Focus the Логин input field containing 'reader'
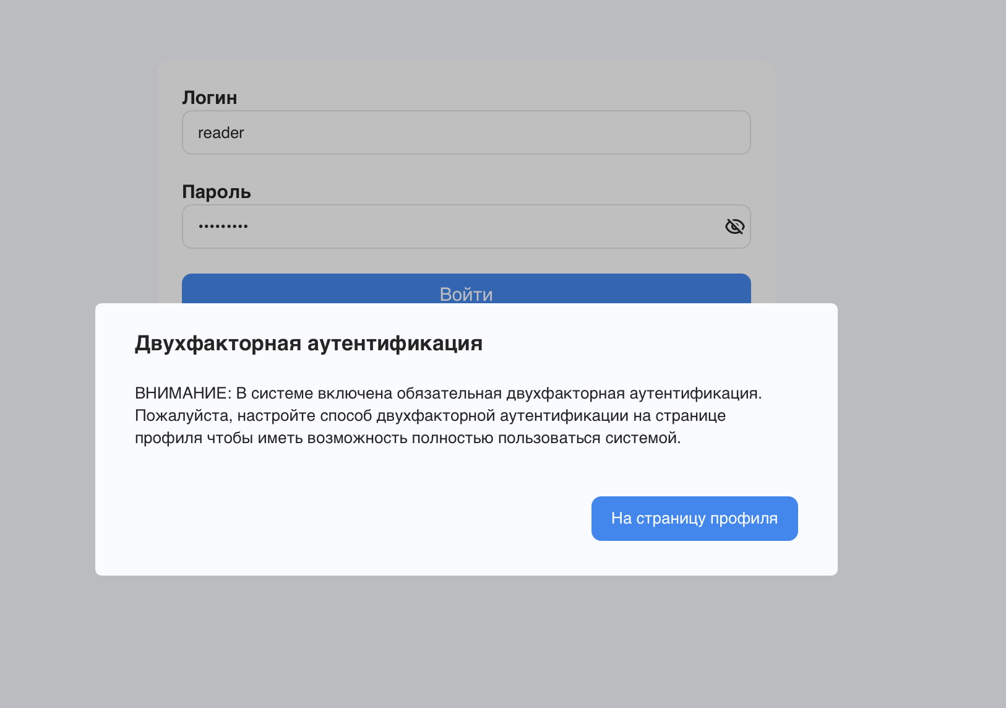The height and width of the screenshot is (708, 1006). [466, 132]
